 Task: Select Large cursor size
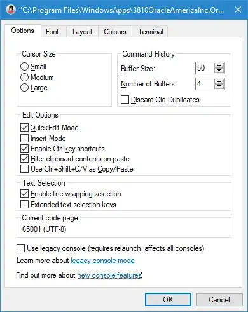(x=34, y=88)
